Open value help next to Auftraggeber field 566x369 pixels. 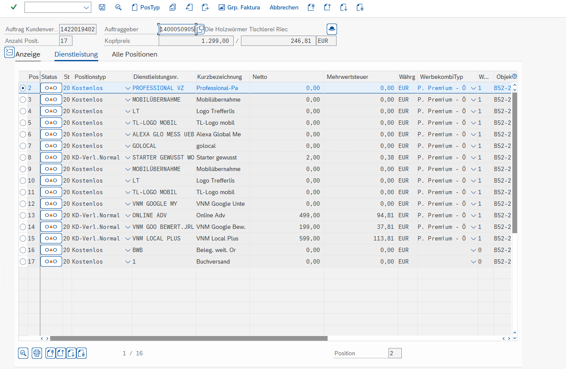[200, 29]
